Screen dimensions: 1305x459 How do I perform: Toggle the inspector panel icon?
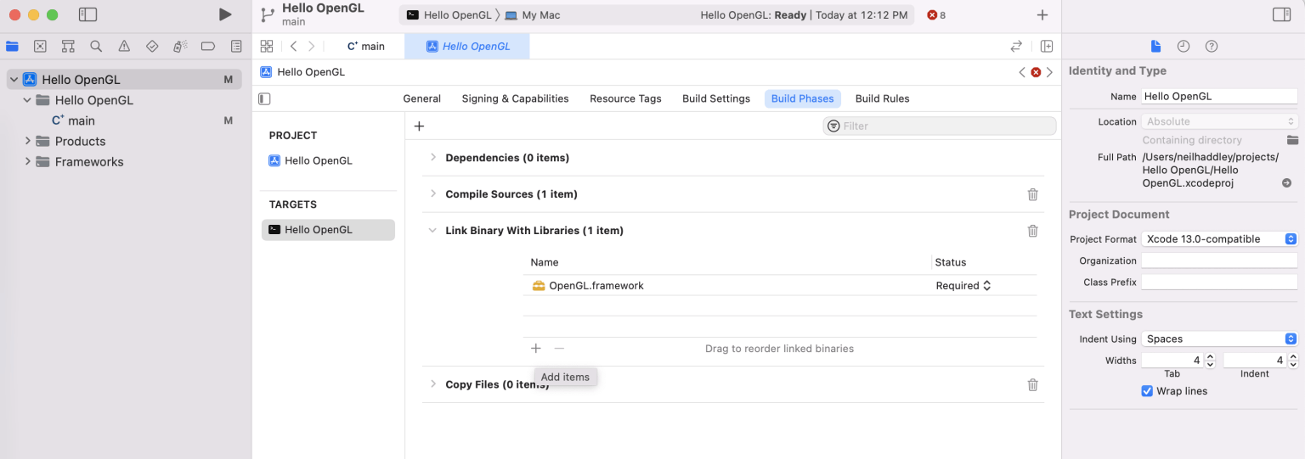point(1281,14)
